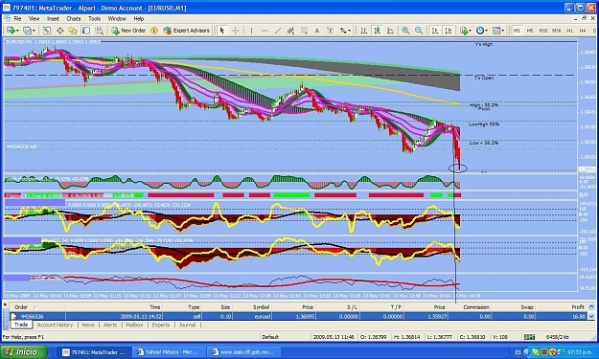Open the Window menu
This screenshot has width=599, height=359.
(117, 19)
